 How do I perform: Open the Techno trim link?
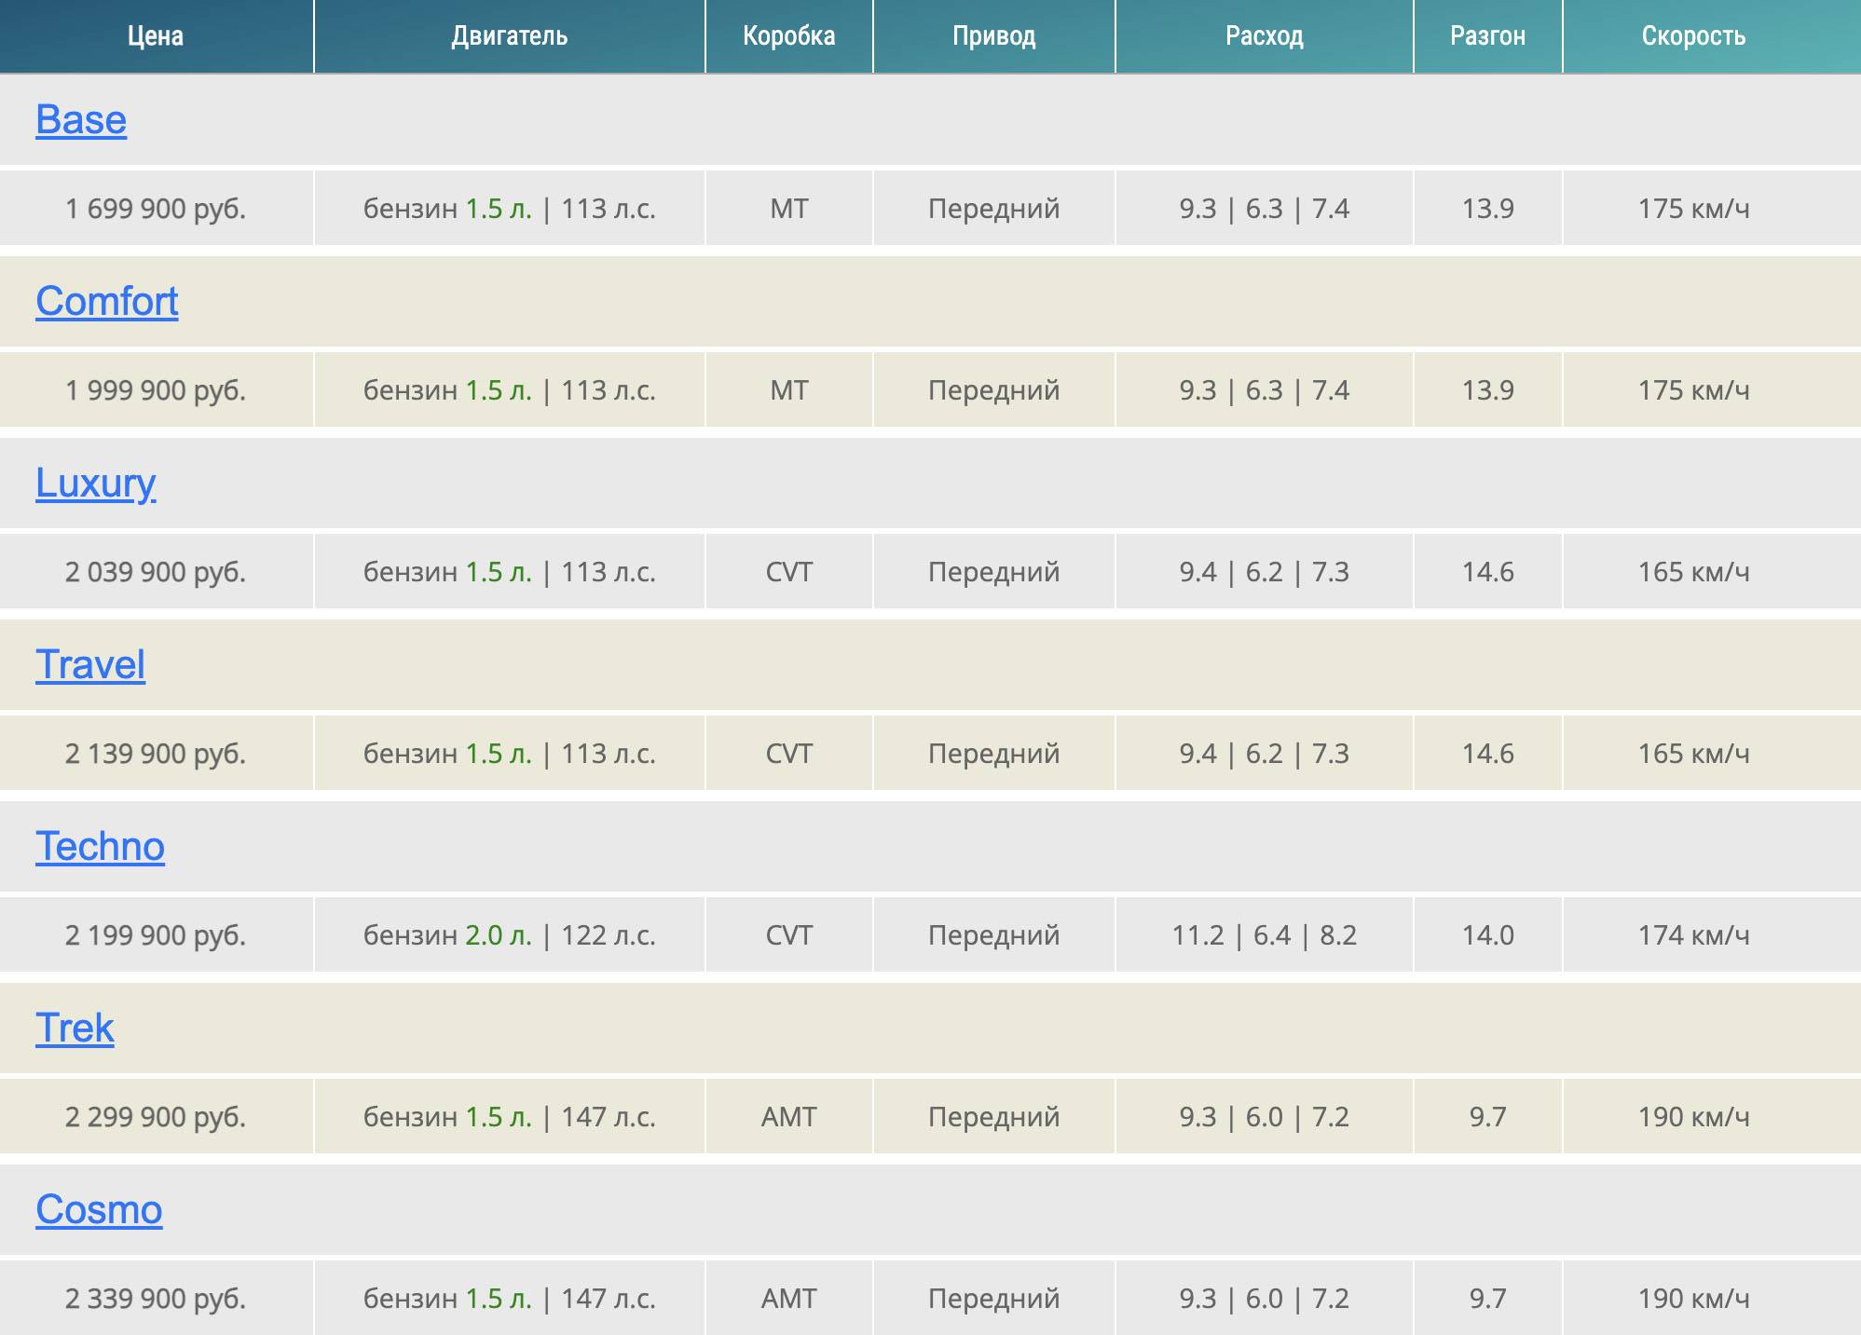pos(100,847)
